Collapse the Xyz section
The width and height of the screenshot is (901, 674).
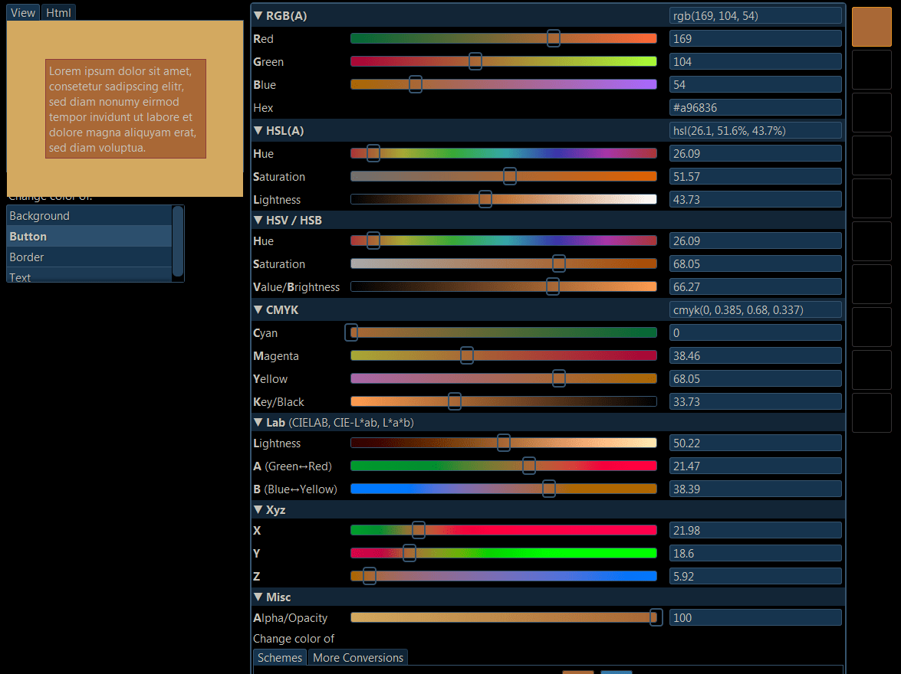[258, 510]
